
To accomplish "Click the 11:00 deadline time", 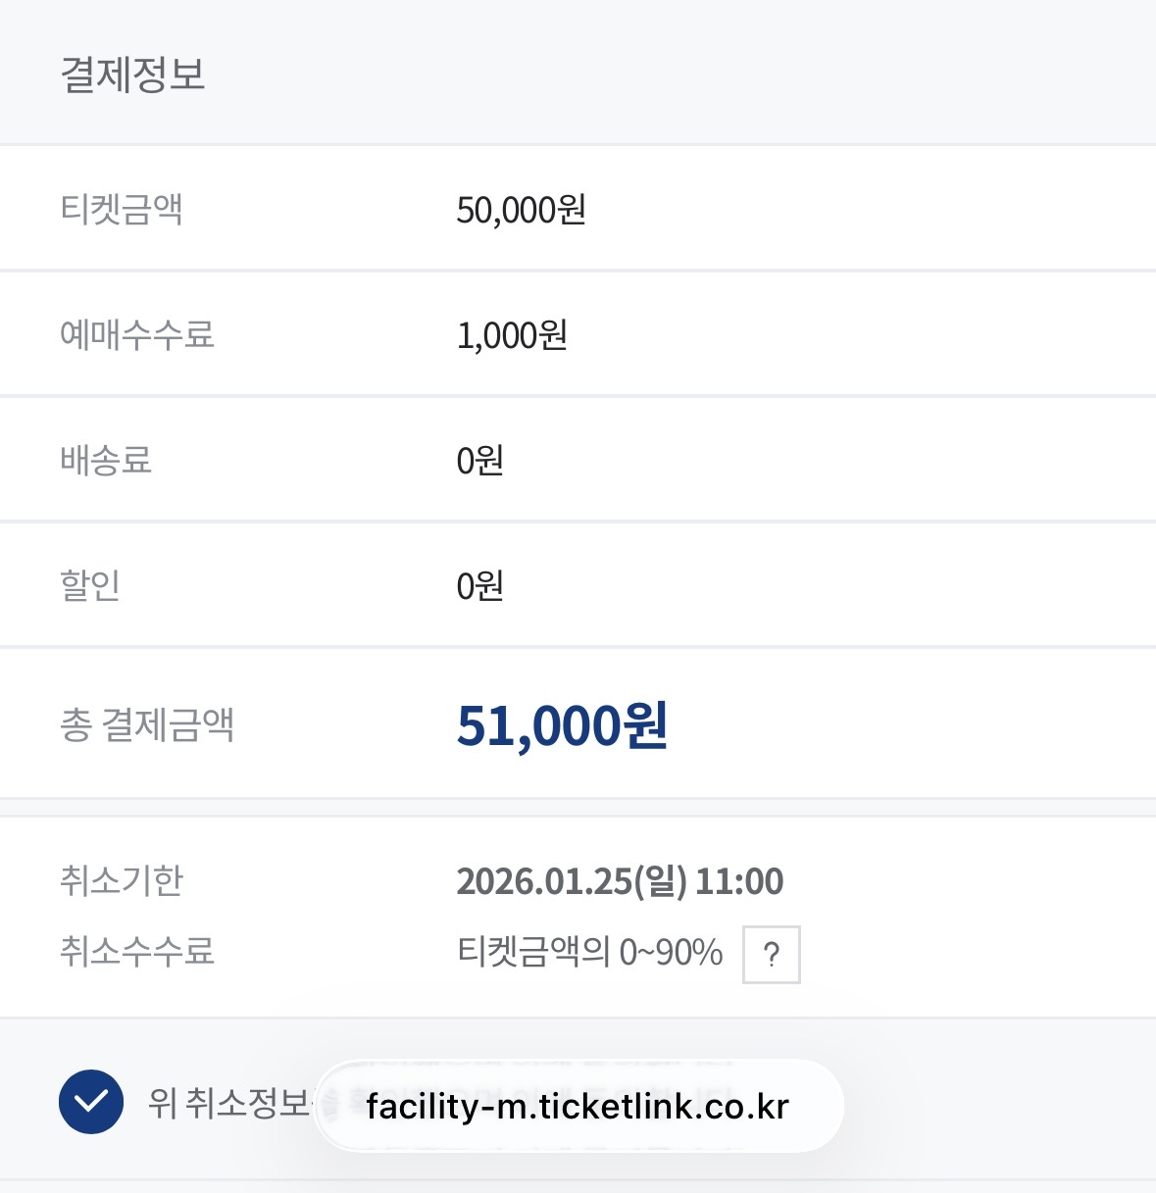I will point(739,881).
